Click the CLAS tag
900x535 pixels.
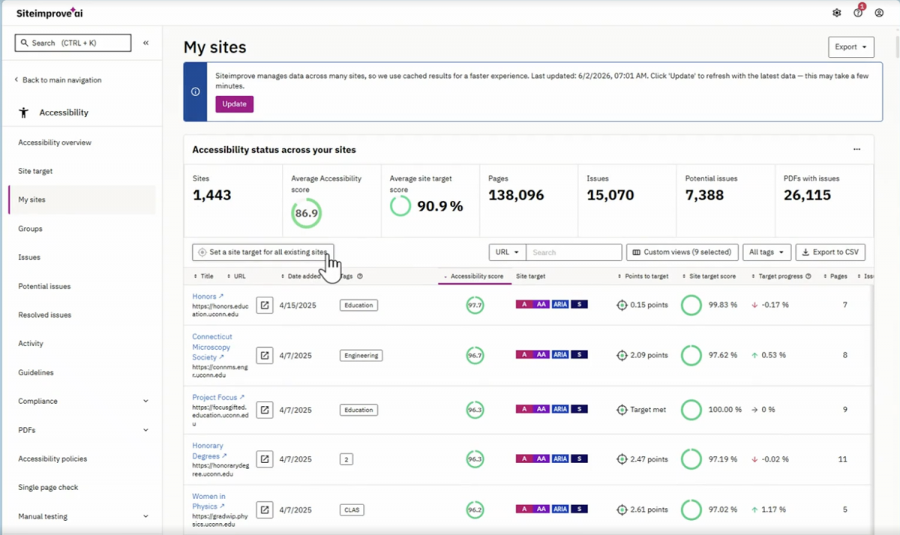click(351, 510)
